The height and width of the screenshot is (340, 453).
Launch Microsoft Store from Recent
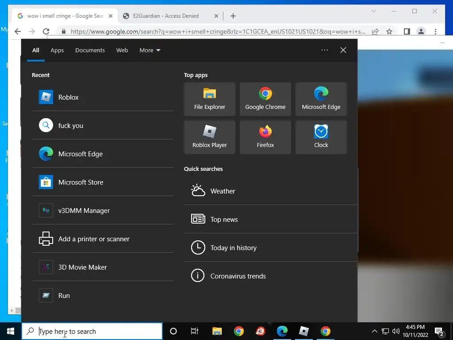tap(103, 182)
